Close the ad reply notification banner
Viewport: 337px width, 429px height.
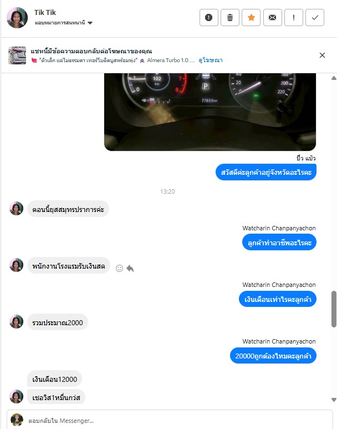click(322, 55)
